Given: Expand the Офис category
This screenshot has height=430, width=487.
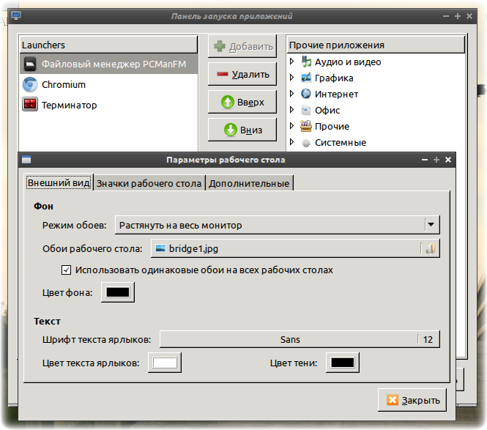Looking at the screenshot, I should pyautogui.click(x=291, y=110).
